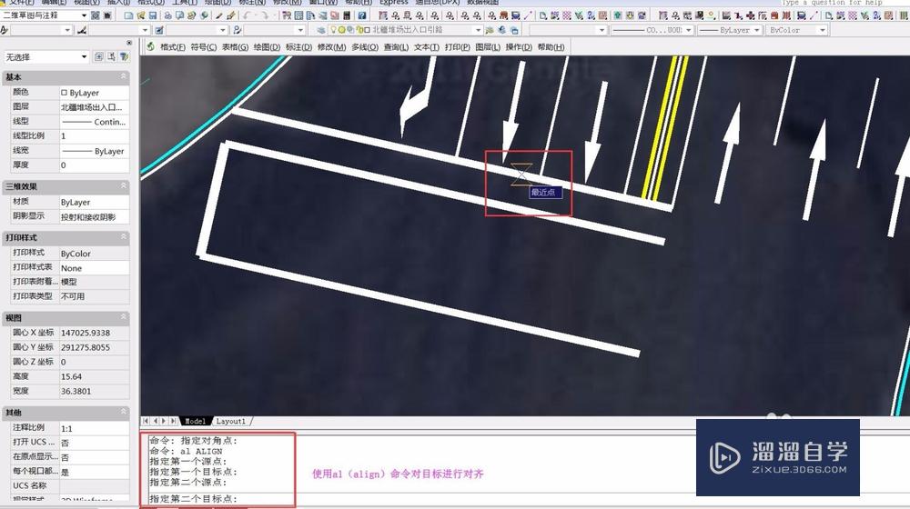Open the 格式(F) menu
The width and height of the screenshot is (910, 509).
[x=172, y=47]
